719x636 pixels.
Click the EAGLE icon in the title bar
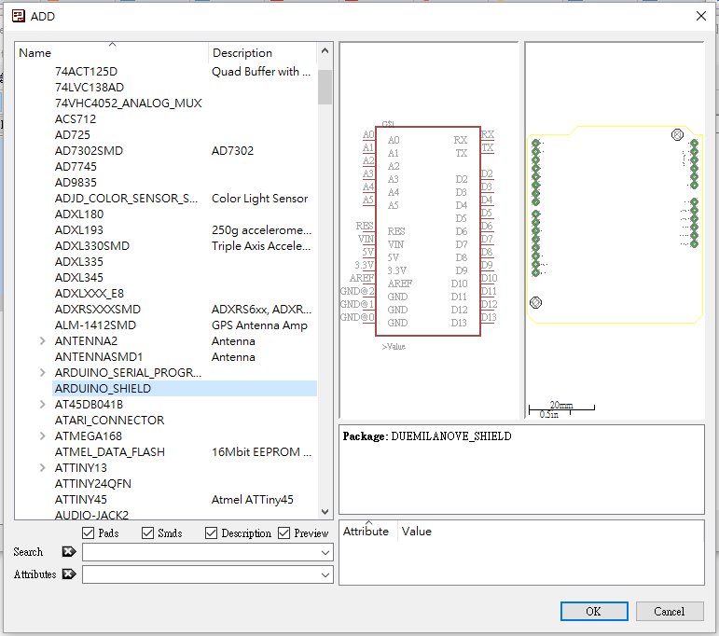[x=18, y=16]
